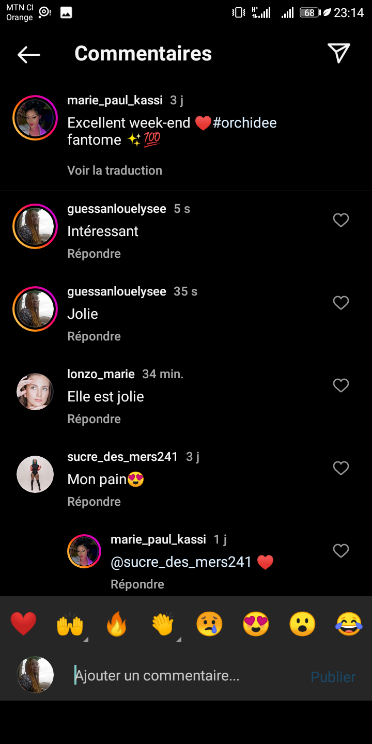Like the "Mon pain" comment
The height and width of the screenshot is (744, 372).
(341, 468)
